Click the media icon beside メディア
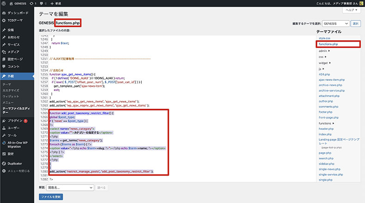The height and width of the screenshot is (203, 365). click(4, 52)
